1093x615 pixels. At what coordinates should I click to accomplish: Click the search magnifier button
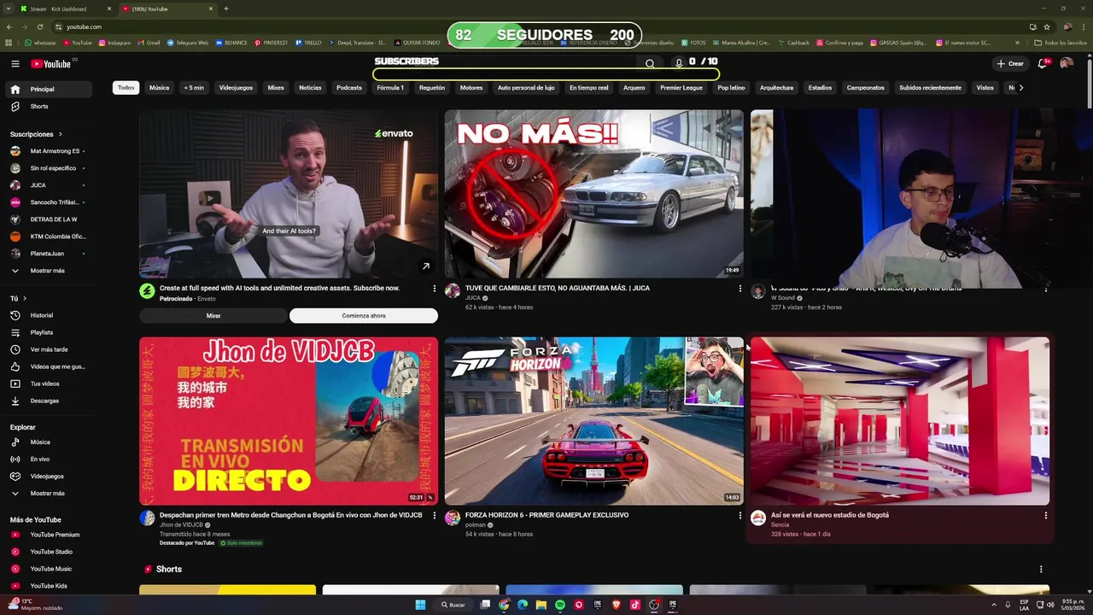[x=650, y=63]
